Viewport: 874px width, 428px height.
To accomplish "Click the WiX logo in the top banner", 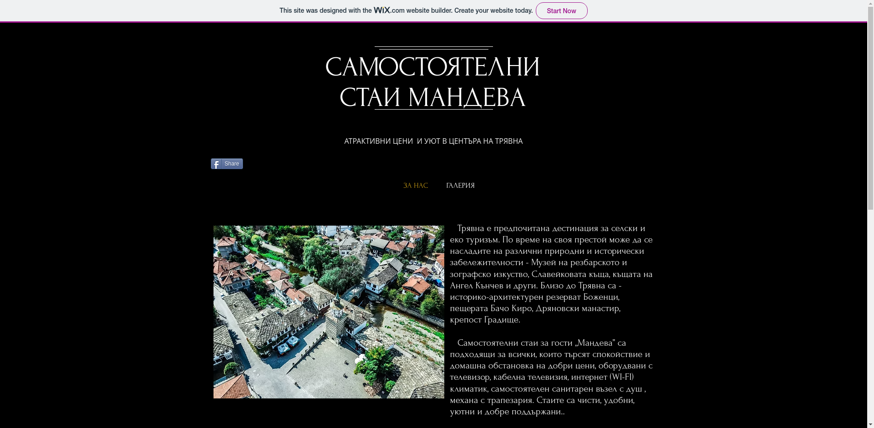I will click(x=382, y=10).
